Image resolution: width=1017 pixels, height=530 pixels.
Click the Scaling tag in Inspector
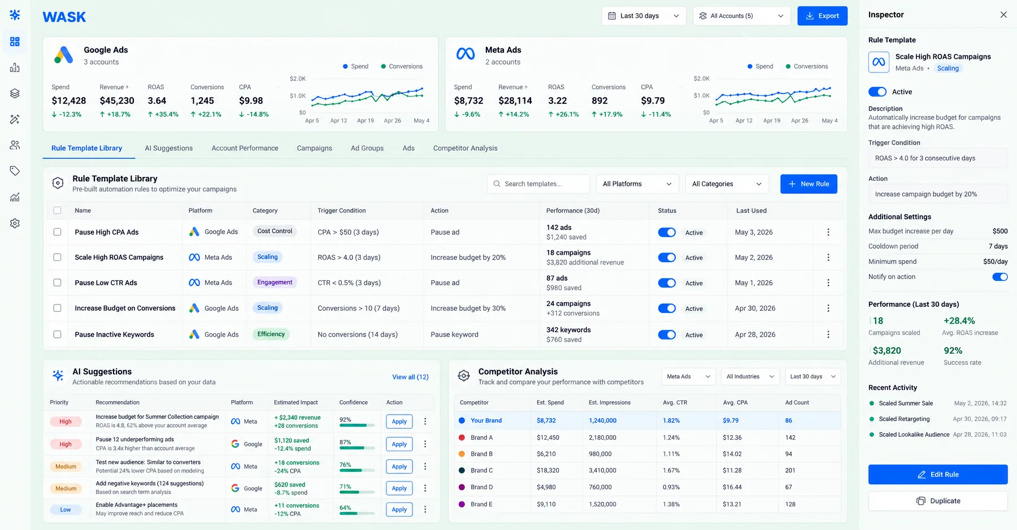click(948, 68)
